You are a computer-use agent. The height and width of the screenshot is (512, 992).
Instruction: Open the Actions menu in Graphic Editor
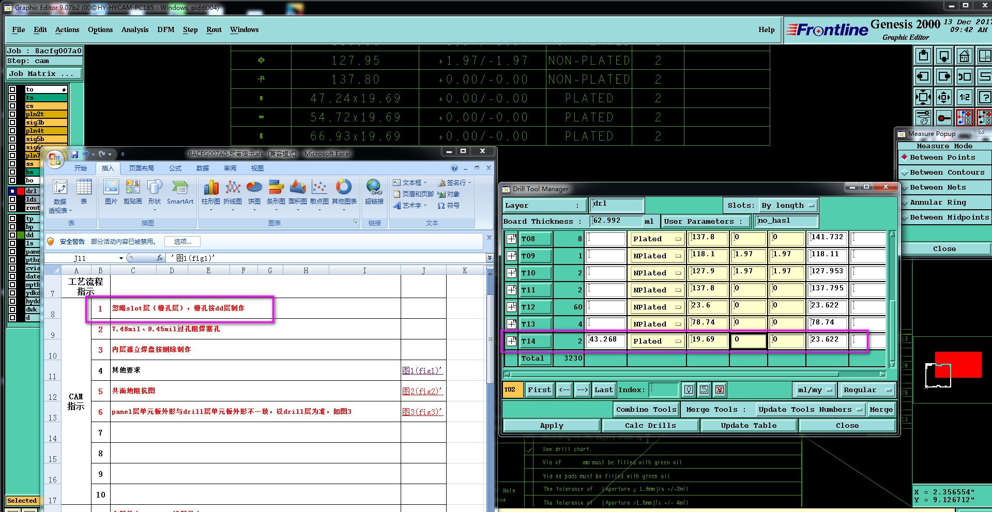pyautogui.click(x=67, y=30)
